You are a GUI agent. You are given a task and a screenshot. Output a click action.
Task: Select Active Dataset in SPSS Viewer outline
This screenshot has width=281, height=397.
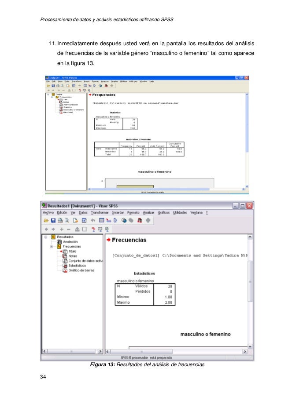pos(70,105)
